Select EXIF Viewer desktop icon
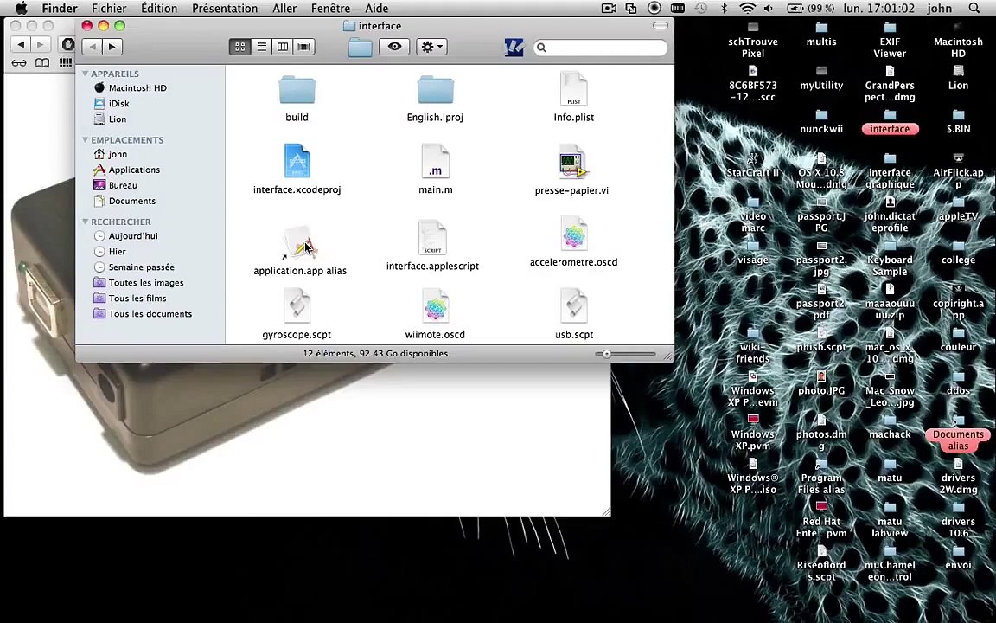Viewport: 996px width, 623px height. (x=890, y=41)
